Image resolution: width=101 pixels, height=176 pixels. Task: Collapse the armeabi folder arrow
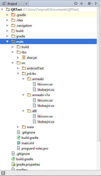click(x=23, y=79)
